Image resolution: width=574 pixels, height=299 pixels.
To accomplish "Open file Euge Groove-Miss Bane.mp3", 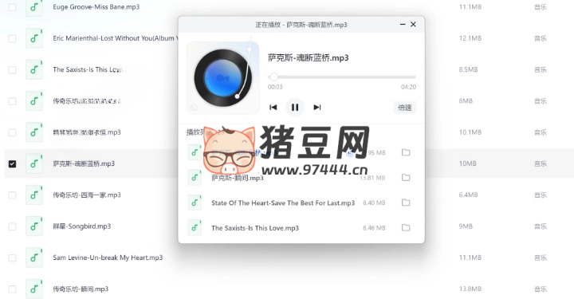I will [96, 7].
